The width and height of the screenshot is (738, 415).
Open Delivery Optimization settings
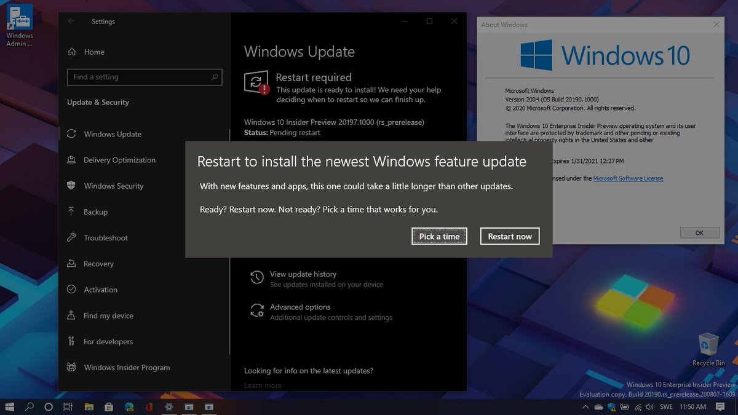click(x=145, y=160)
